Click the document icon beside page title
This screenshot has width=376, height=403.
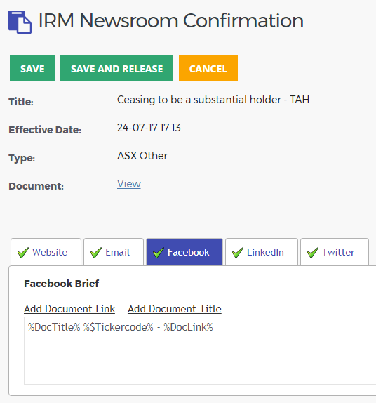tap(20, 22)
